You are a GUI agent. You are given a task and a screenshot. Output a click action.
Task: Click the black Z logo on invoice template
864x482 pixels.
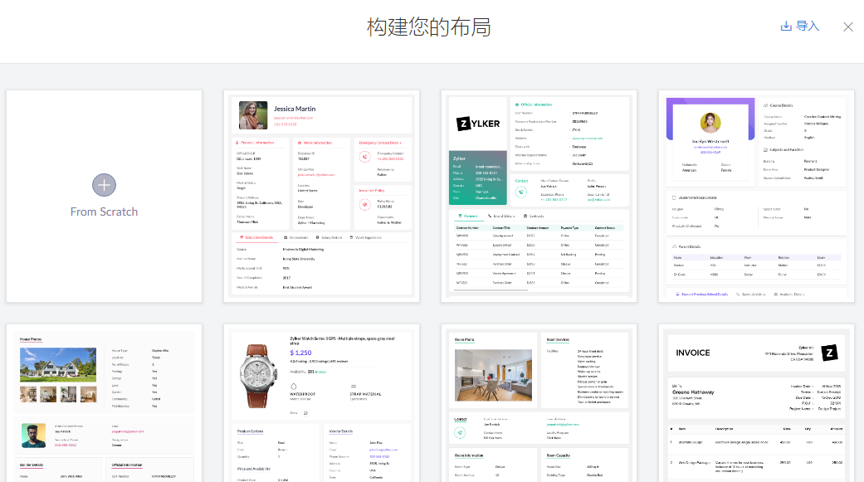(828, 353)
